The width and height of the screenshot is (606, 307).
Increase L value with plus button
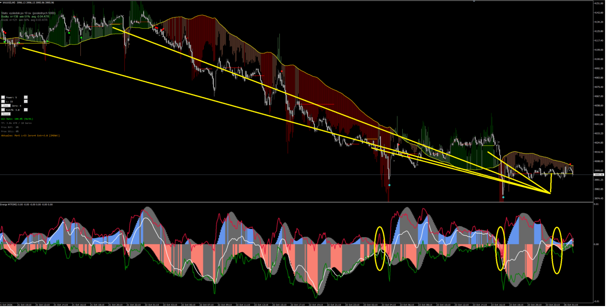click(x=26, y=102)
